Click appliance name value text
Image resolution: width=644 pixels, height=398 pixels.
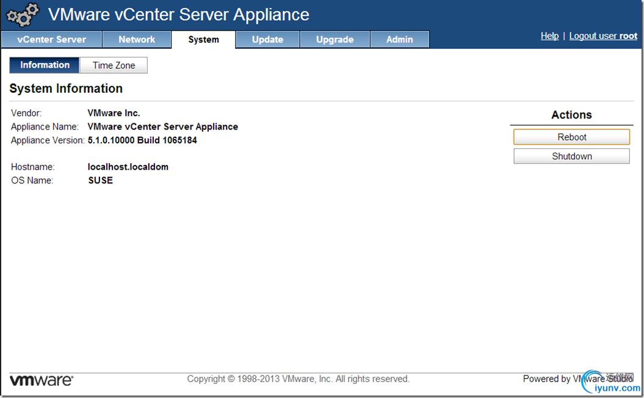162,126
